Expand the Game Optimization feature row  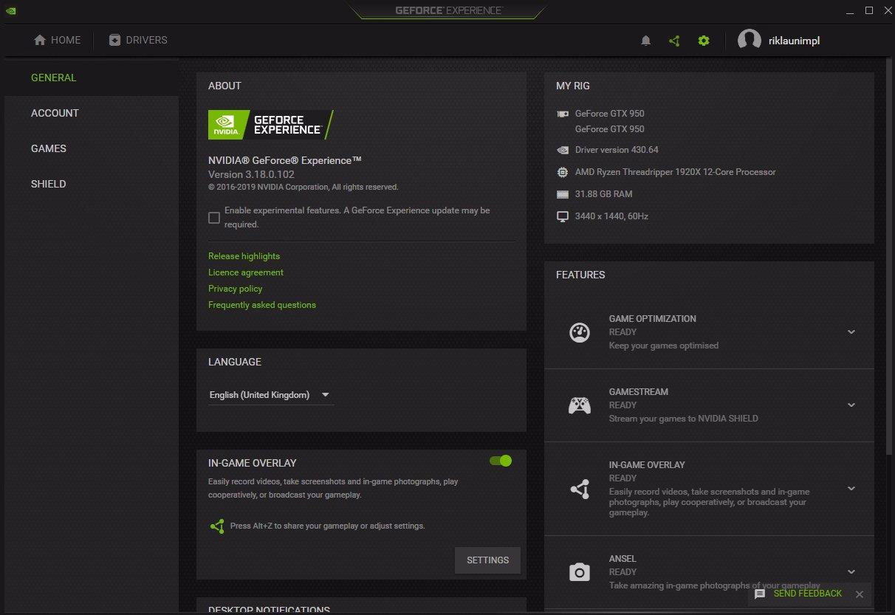tap(851, 332)
